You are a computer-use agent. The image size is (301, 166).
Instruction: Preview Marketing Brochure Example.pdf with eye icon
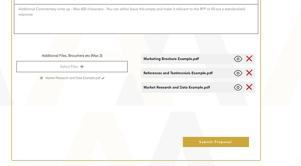click(238, 59)
